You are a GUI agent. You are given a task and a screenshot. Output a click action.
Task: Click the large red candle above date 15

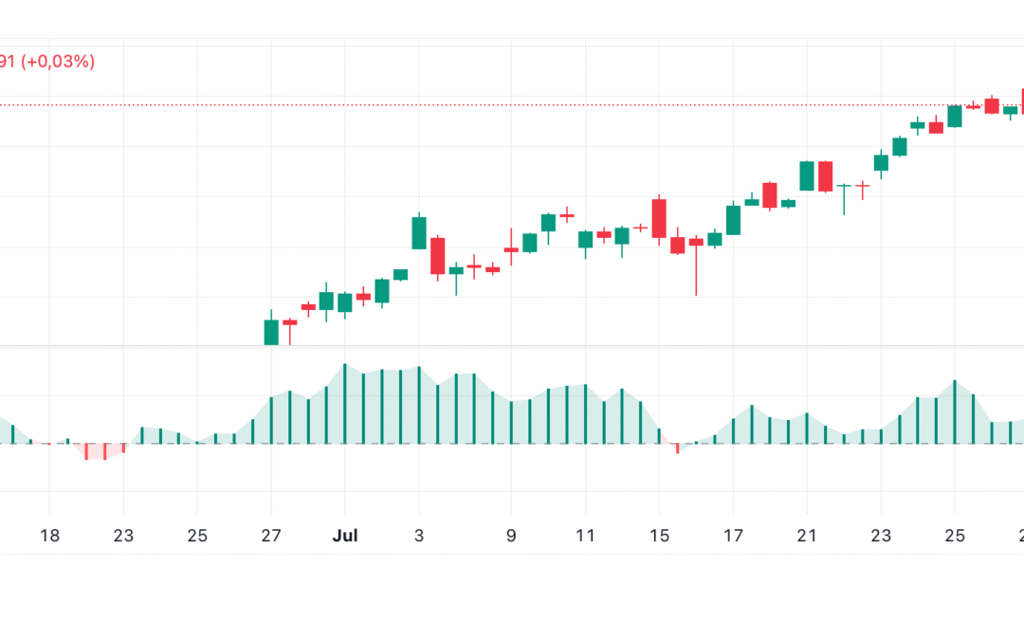[659, 222]
